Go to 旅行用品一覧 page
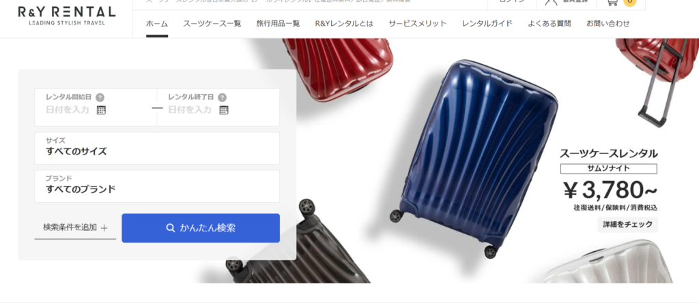 (x=279, y=24)
